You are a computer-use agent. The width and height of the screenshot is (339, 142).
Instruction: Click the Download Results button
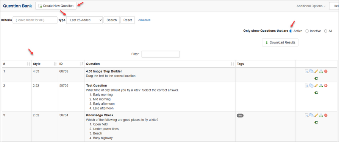pos(280,42)
